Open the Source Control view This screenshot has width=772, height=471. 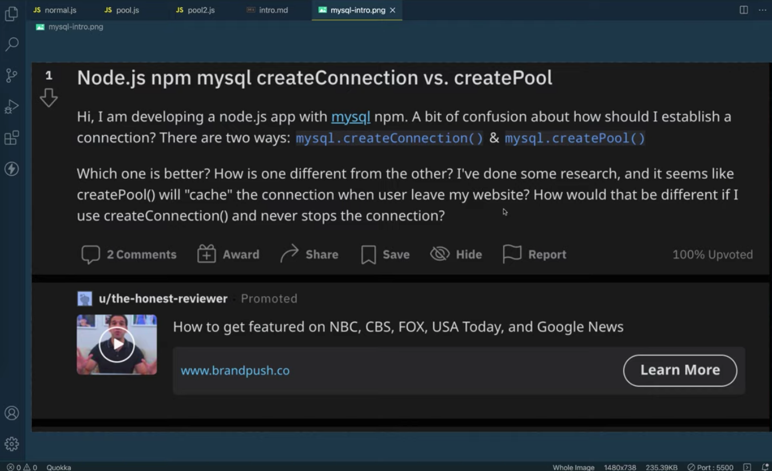tap(11, 75)
